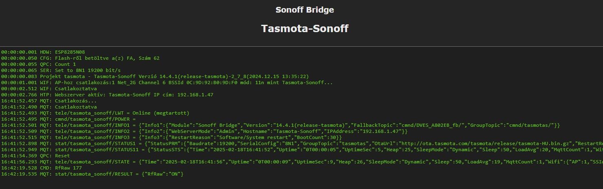The width and height of the screenshot is (603, 189).
Task: Click the QPC: Reset log line
Action: tap(35, 156)
